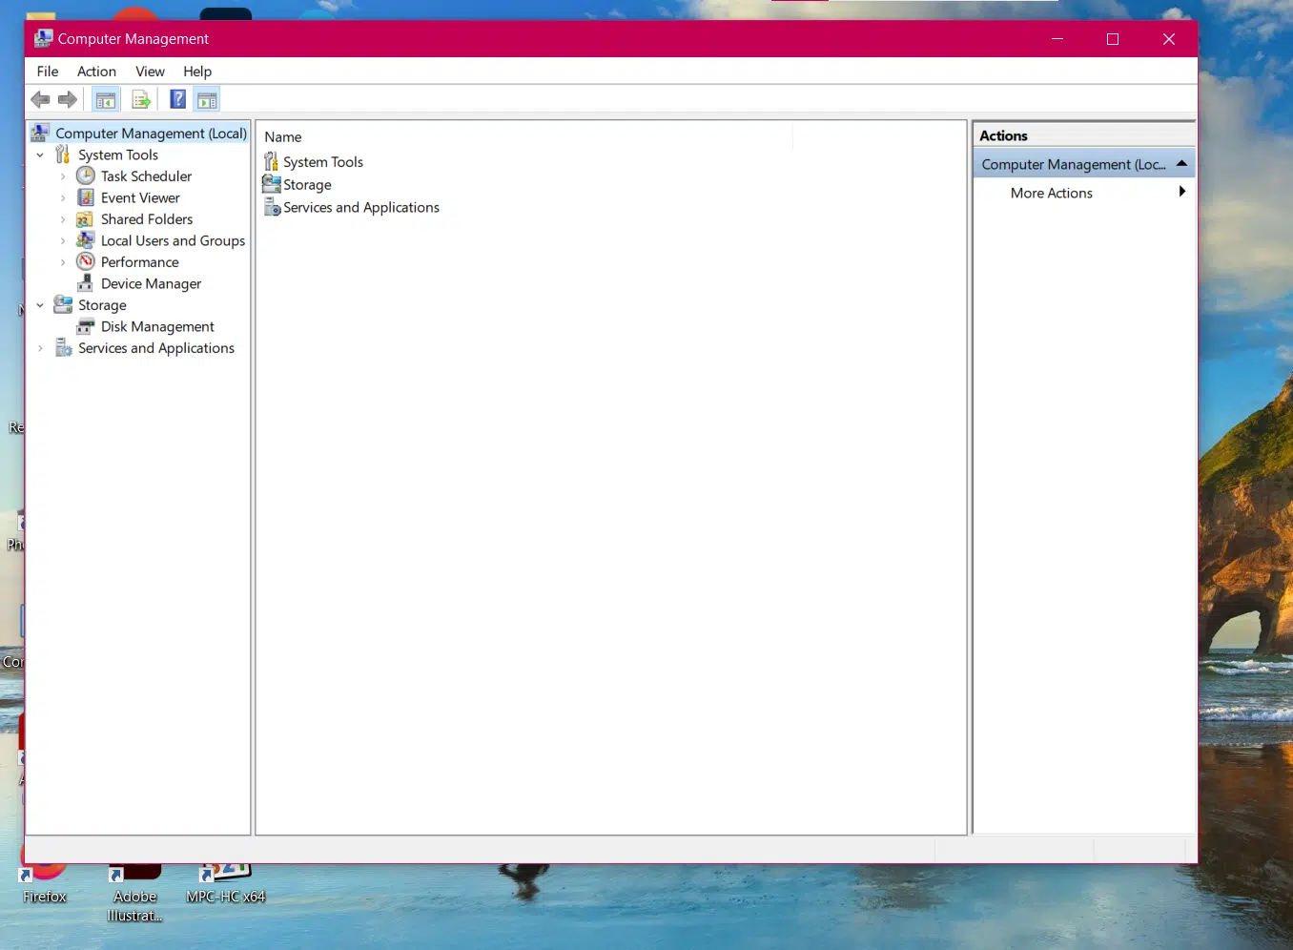The image size is (1293, 950).
Task: Select Performance in the tree
Action: coord(139,262)
